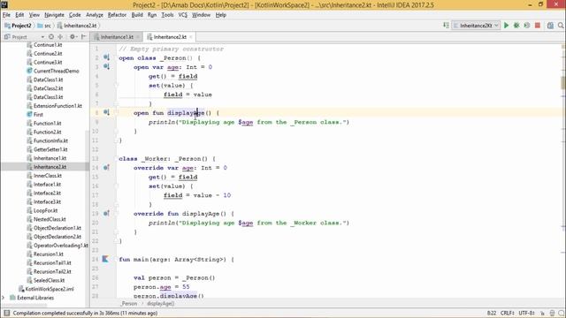566x318 pixels.
Task: Hide the Project tool window
Action: pyautogui.click(x=84, y=37)
